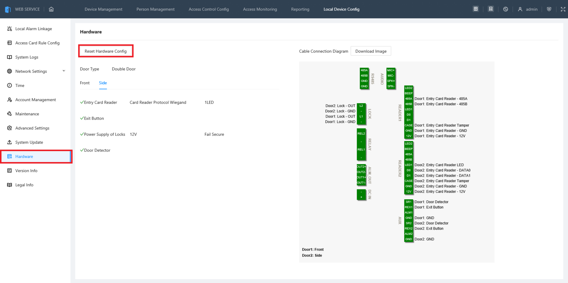Expand the Network Settings submenu

[x=64, y=71]
